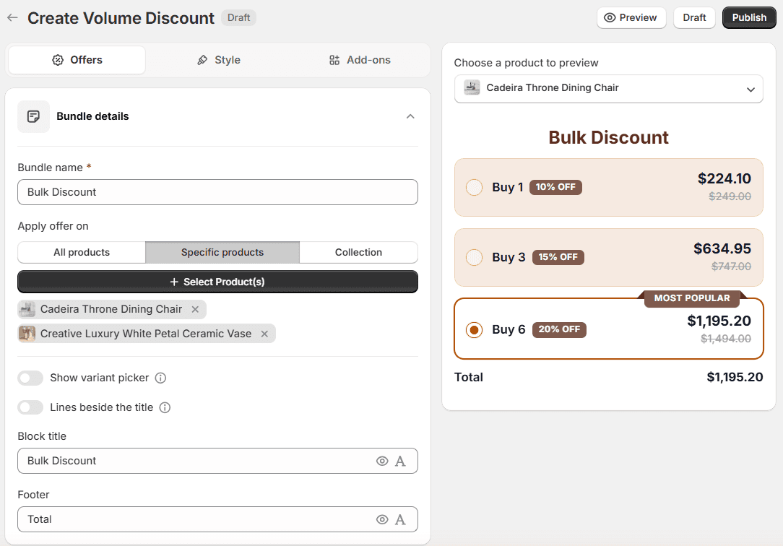Open the product preview dropdown
Screen dimensions: 783x546
pyautogui.click(x=608, y=89)
